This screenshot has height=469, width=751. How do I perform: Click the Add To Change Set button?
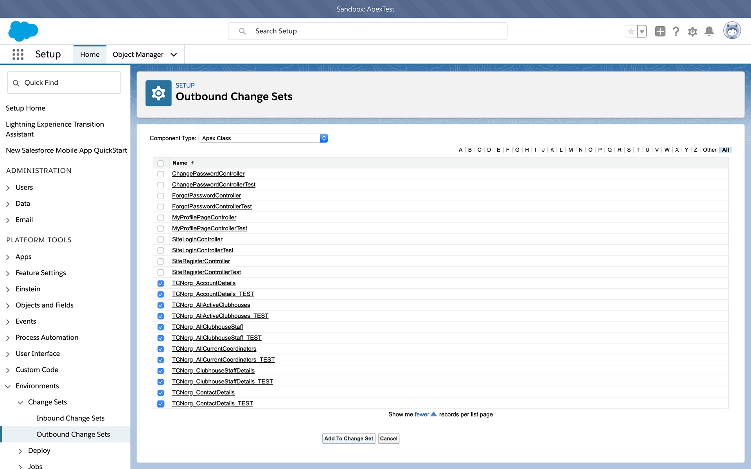(x=349, y=439)
